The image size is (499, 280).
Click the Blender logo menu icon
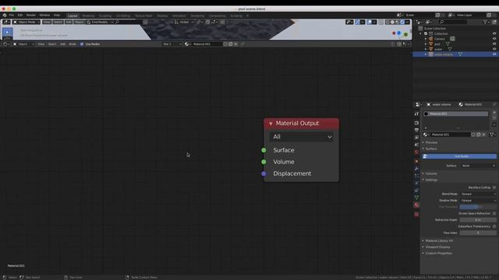coord(5,15)
